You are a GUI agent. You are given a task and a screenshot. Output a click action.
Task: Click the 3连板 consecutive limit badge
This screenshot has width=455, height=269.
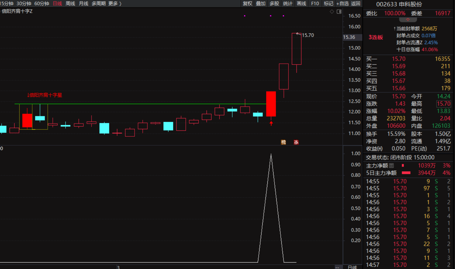[376, 37]
